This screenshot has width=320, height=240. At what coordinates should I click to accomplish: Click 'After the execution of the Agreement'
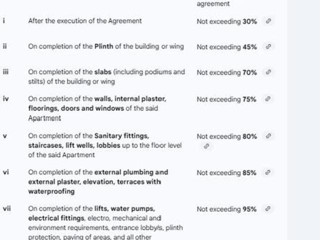click(x=84, y=21)
